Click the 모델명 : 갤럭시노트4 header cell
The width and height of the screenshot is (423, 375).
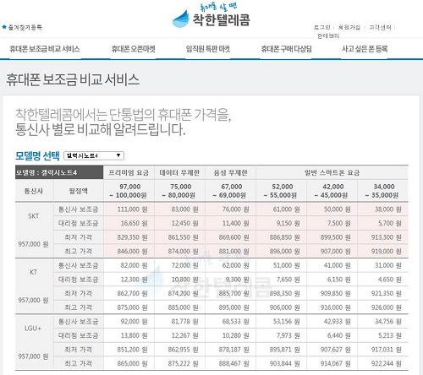tap(59, 172)
